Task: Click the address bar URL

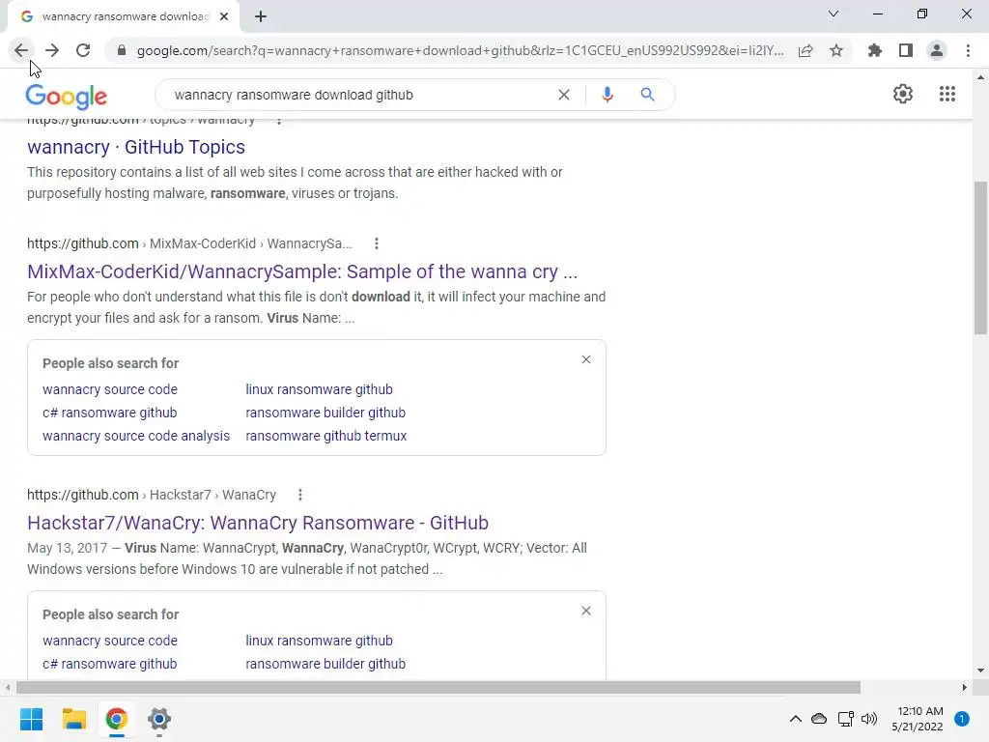Action: (461, 50)
